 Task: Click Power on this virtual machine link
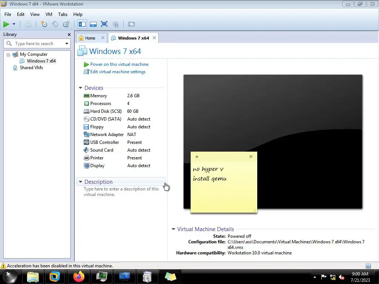pyautogui.click(x=120, y=64)
